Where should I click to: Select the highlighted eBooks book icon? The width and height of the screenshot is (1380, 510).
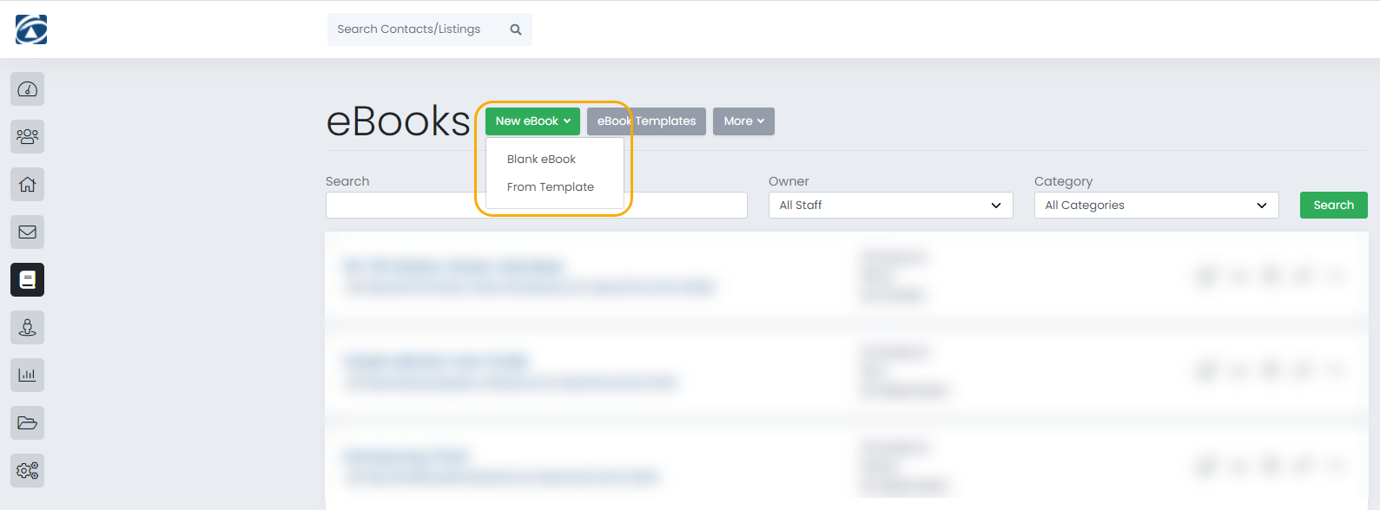28,280
